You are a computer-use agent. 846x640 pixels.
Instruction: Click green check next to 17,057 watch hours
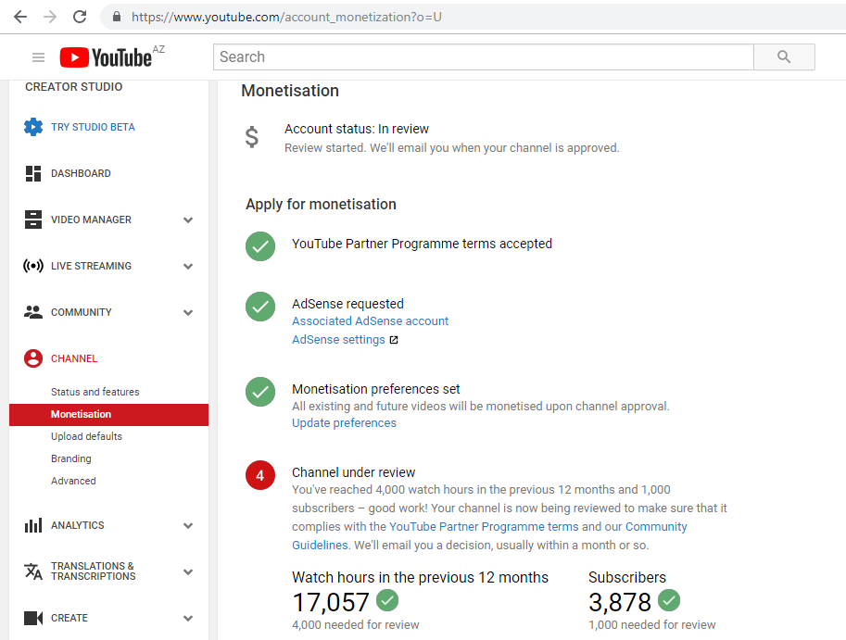(387, 600)
